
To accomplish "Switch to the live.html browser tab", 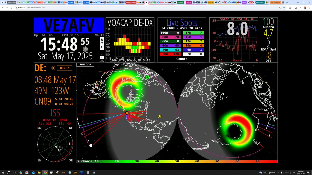I will tap(146, 2).
